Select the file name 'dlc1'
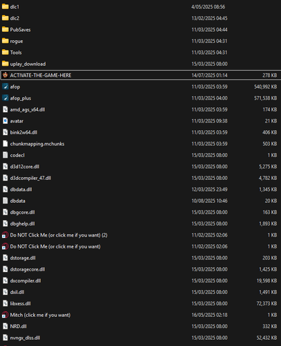 14,7
